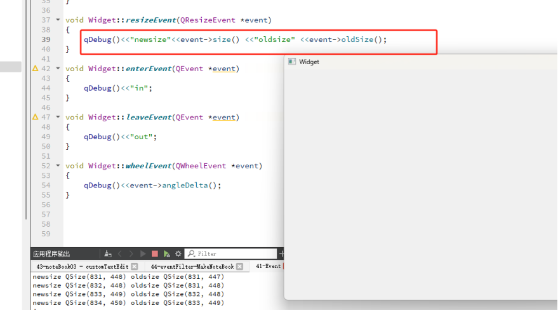
Task: Go to the previous output item arrow
Action: [119, 253]
